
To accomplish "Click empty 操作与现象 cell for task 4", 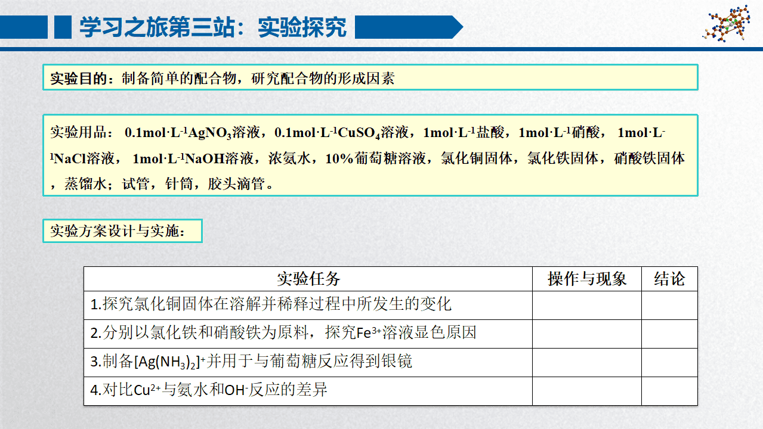I will [x=587, y=391].
